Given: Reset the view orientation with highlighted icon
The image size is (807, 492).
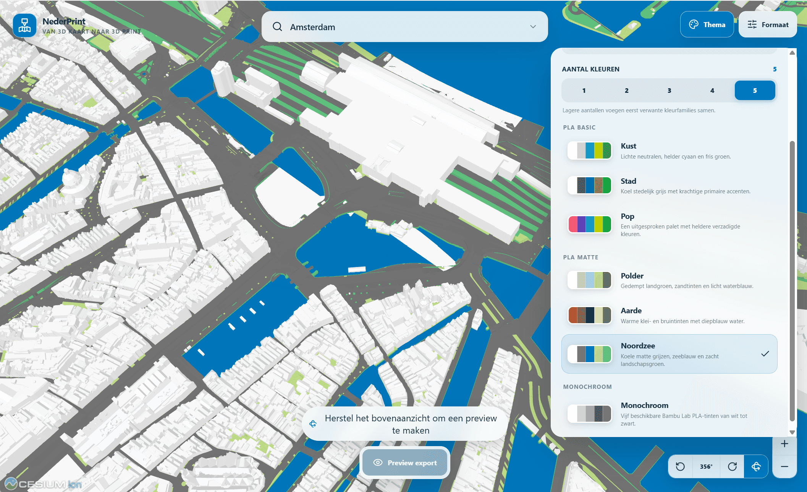Looking at the screenshot, I should [756, 466].
